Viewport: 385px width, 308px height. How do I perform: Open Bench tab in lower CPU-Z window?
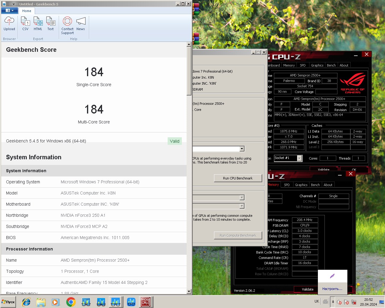[x=315, y=185]
